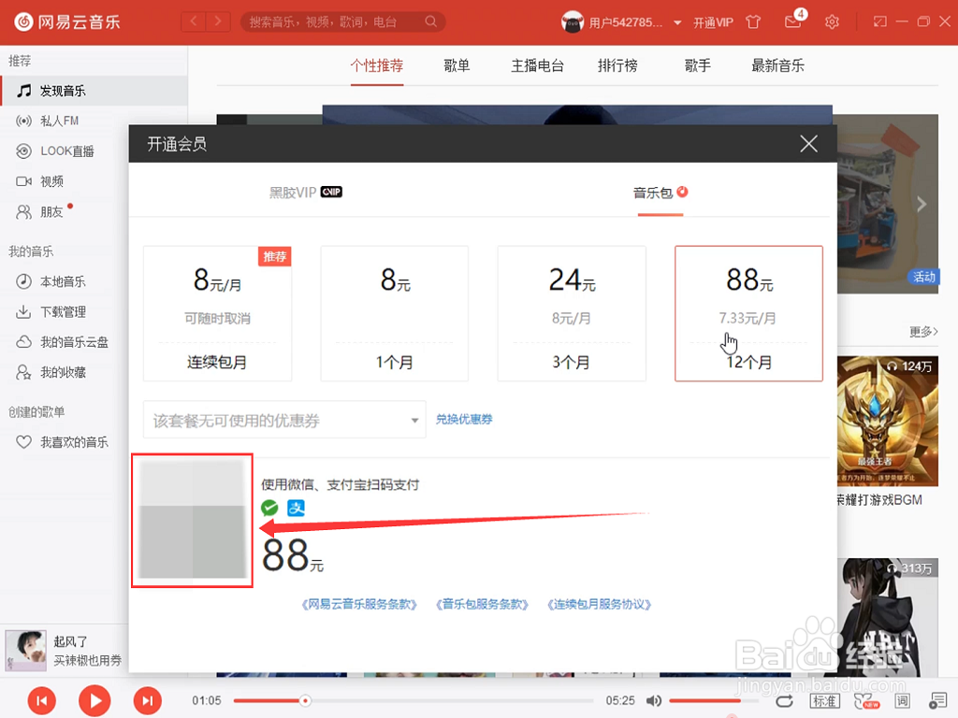Open 网易云音乐服务条款 terms link
Viewport: 958px width, 718px height.
(360, 604)
